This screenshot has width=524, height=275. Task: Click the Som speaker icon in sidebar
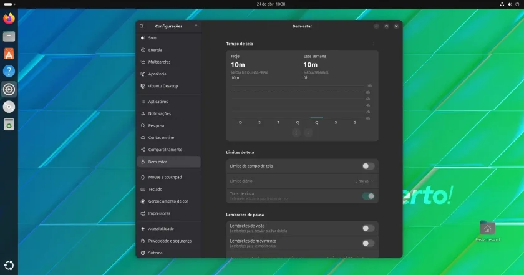[x=143, y=38]
